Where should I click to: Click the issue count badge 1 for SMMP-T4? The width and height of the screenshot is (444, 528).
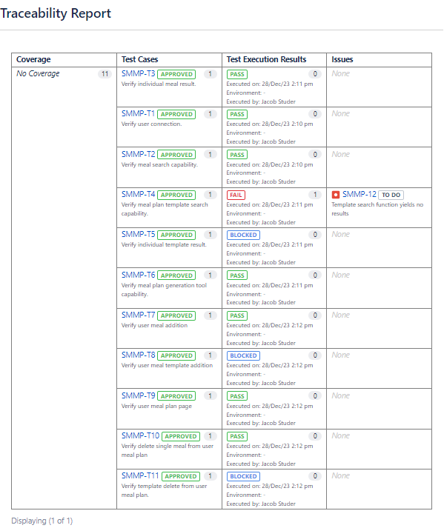tap(315, 195)
